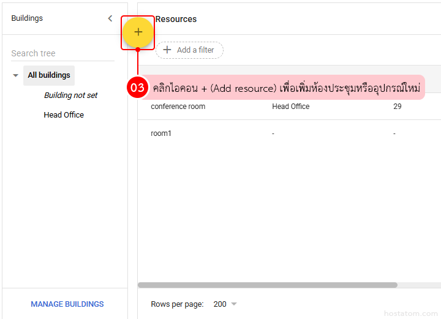Click the Resources heading
Image resolution: width=441 pixels, height=319 pixels.
[176, 19]
